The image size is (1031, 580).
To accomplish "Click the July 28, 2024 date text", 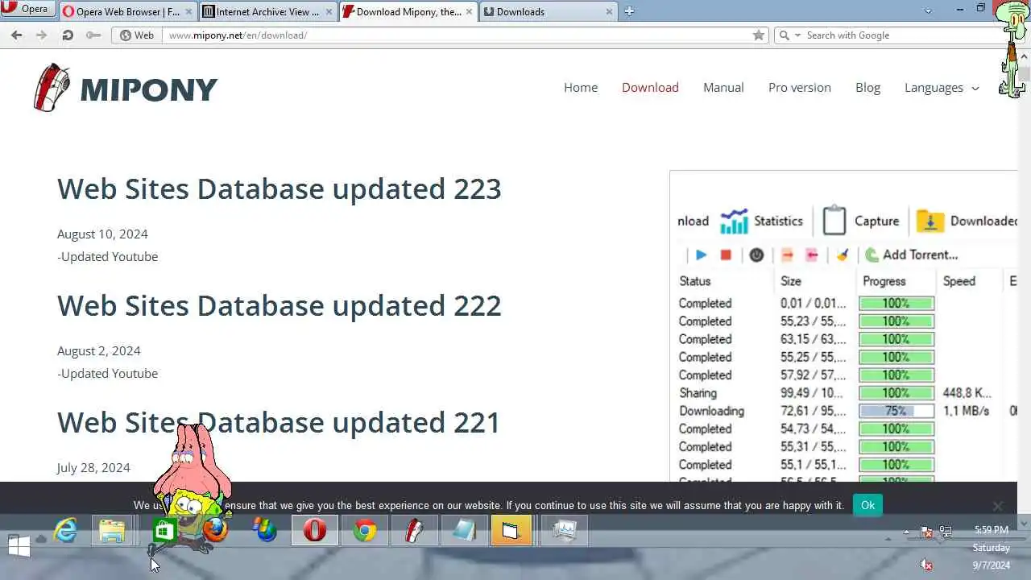I will [x=93, y=467].
